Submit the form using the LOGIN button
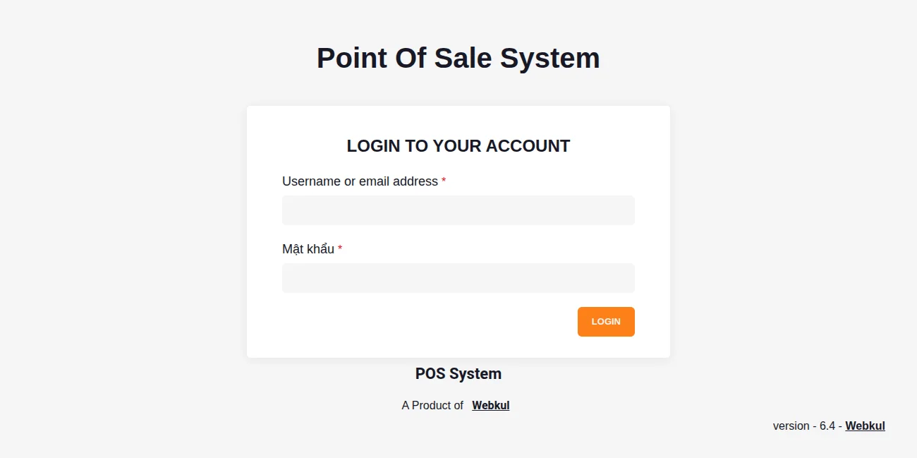Viewport: 917px width, 458px height. pyautogui.click(x=605, y=321)
